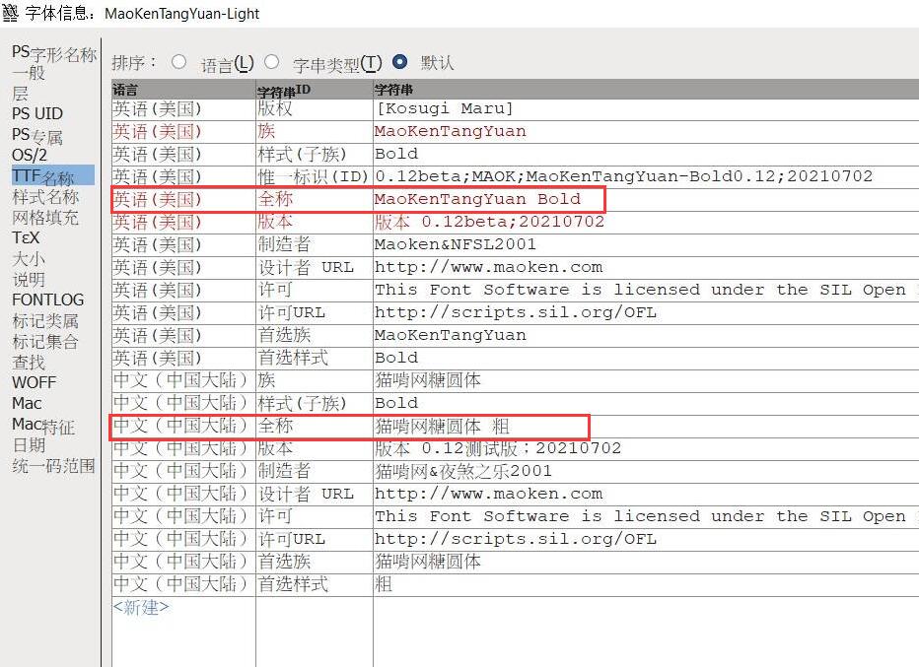Open the OS/2 section

tap(30, 156)
